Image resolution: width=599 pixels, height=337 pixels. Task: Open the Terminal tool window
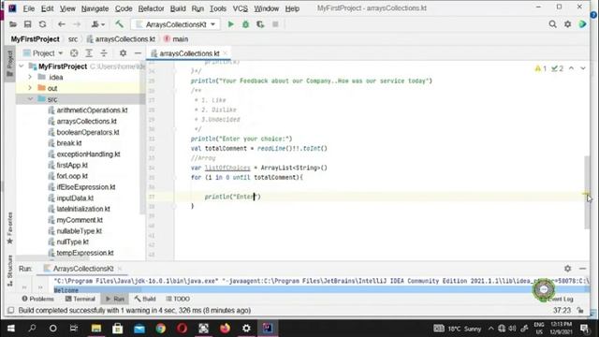[x=80, y=299]
